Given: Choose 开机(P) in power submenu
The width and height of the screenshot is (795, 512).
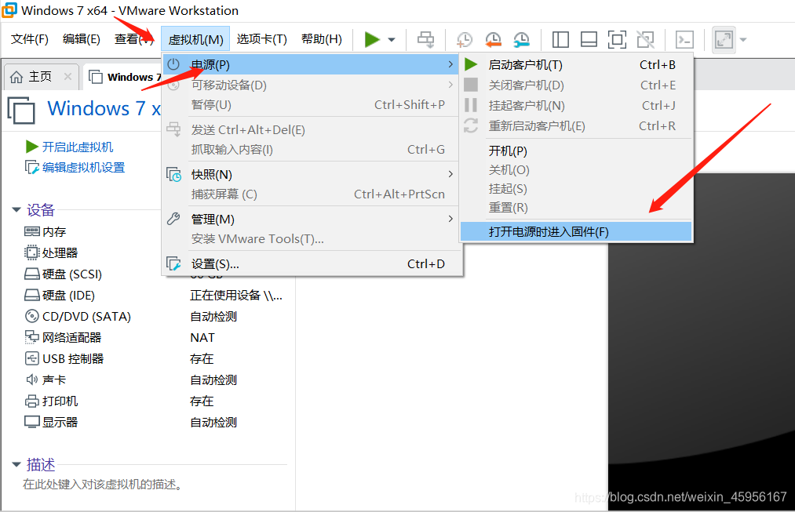Looking at the screenshot, I should pyautogui.click(x=576, y=151).
